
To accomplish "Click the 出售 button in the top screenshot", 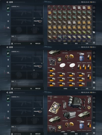I will point(87,43).
